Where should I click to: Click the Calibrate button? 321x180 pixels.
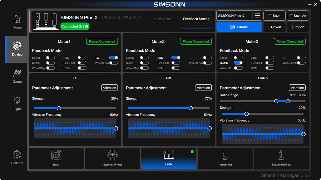coord(239,27)
